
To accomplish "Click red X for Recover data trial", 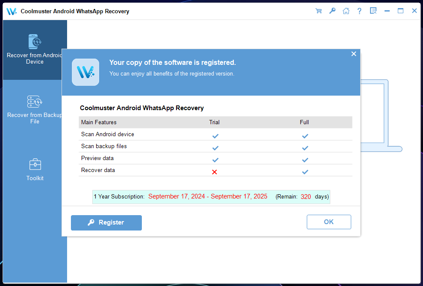I will tap(214, 172).
